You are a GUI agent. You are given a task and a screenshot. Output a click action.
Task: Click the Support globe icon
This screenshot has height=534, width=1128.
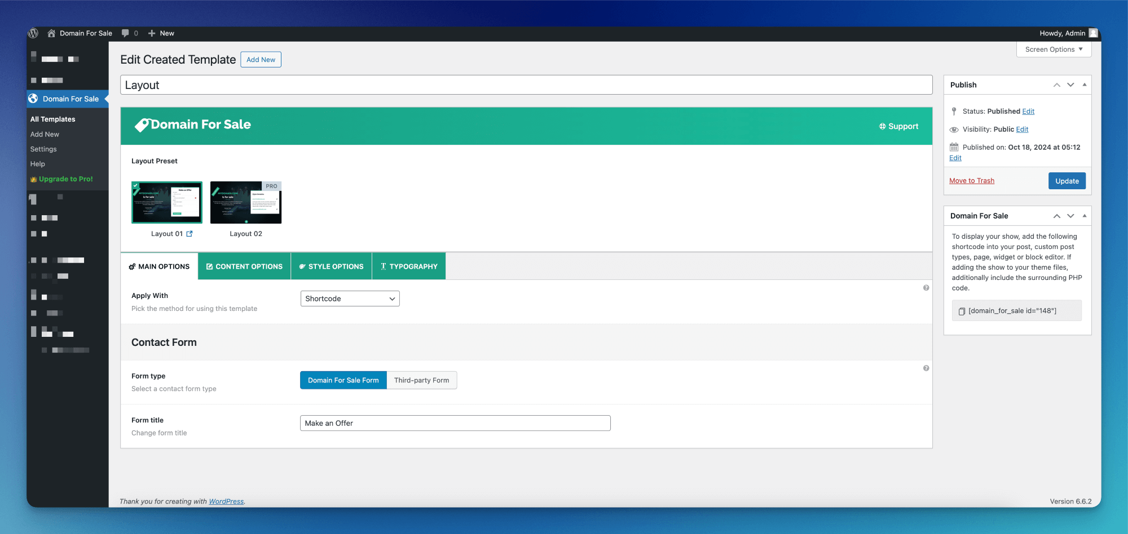click(x=883, y=126)
